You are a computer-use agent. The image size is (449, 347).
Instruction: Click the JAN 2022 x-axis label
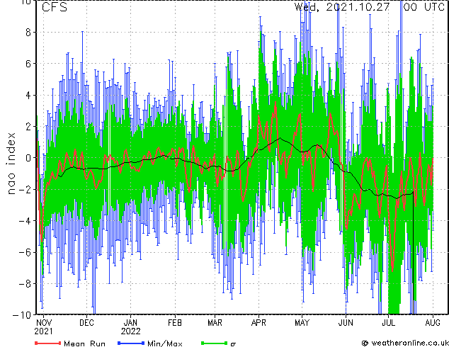[x=130, y=327]
